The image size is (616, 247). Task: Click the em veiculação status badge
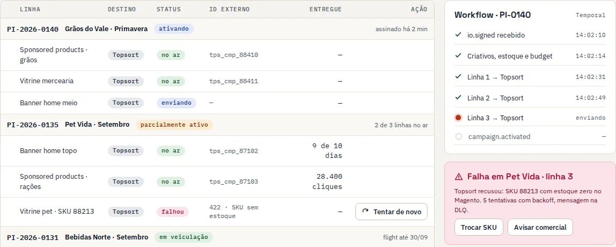(x=184, y=237)
